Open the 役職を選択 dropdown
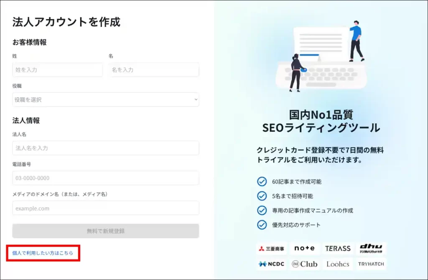The height and width of the screenshot is (280, 428). click(105, 100)
